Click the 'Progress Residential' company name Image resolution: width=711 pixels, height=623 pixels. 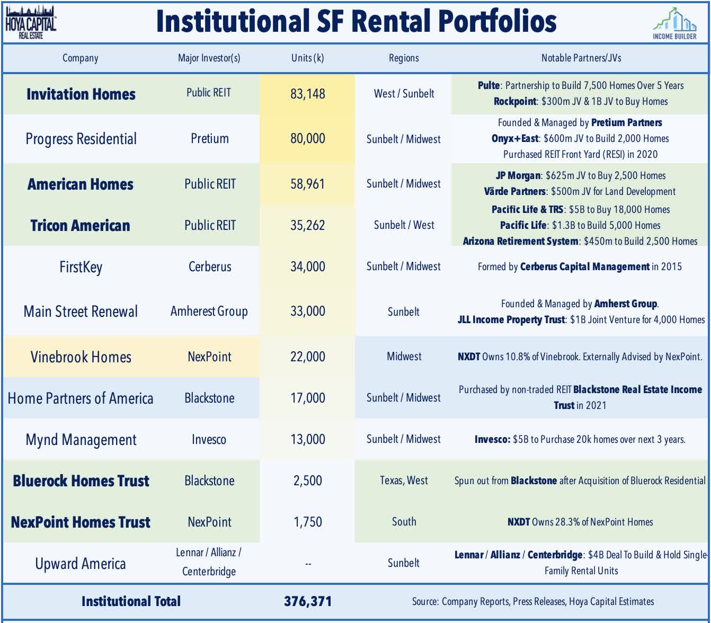[81, 139]
